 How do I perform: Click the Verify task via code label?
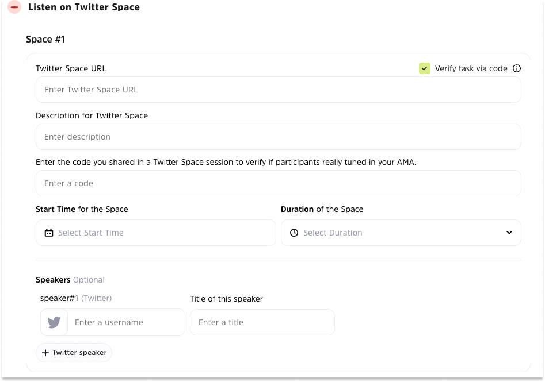coord(471,68)
